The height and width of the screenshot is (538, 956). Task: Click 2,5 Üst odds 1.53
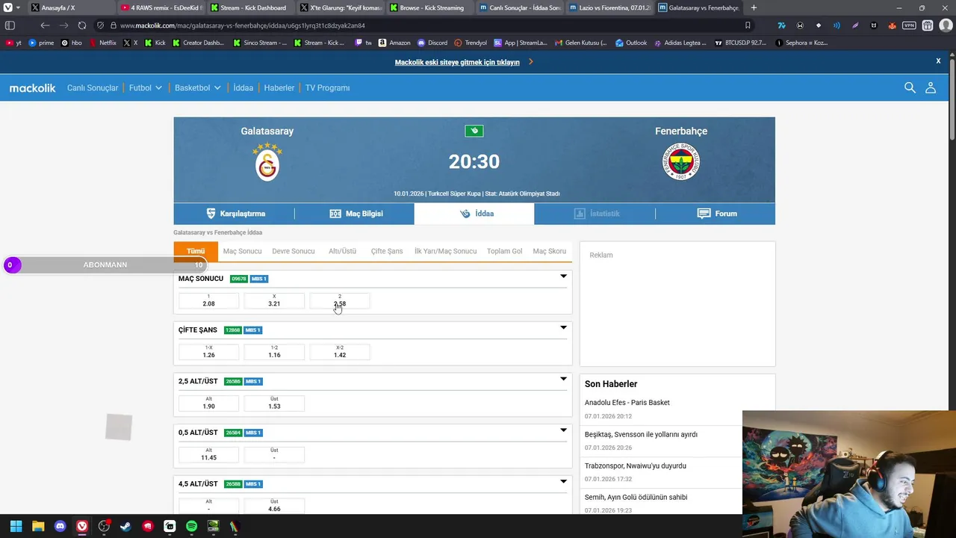(x=274, y=403)
